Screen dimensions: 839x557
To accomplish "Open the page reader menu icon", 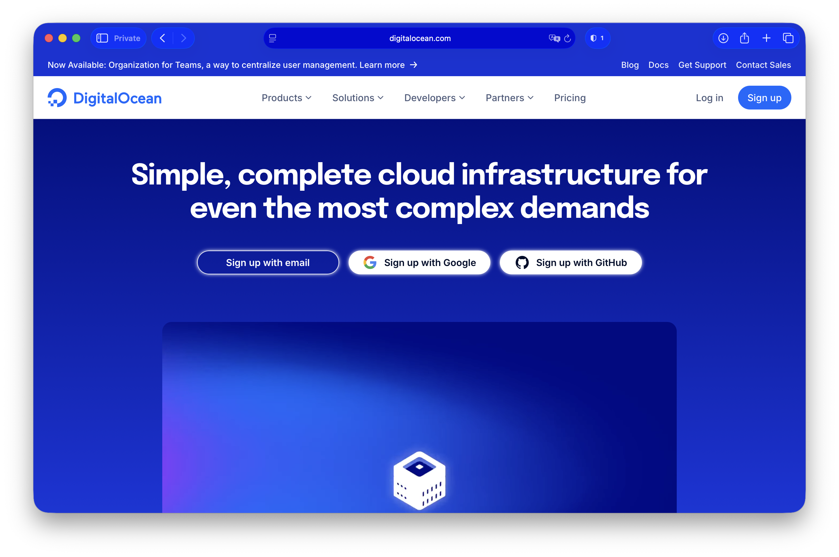I will click(x=272, y=38).
